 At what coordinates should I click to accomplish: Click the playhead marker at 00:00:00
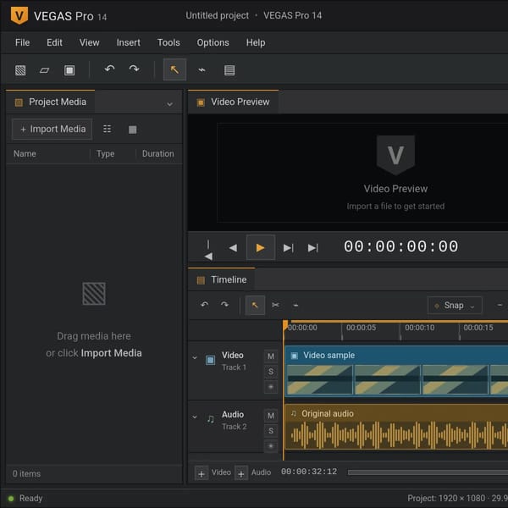[x=285, y=325]
